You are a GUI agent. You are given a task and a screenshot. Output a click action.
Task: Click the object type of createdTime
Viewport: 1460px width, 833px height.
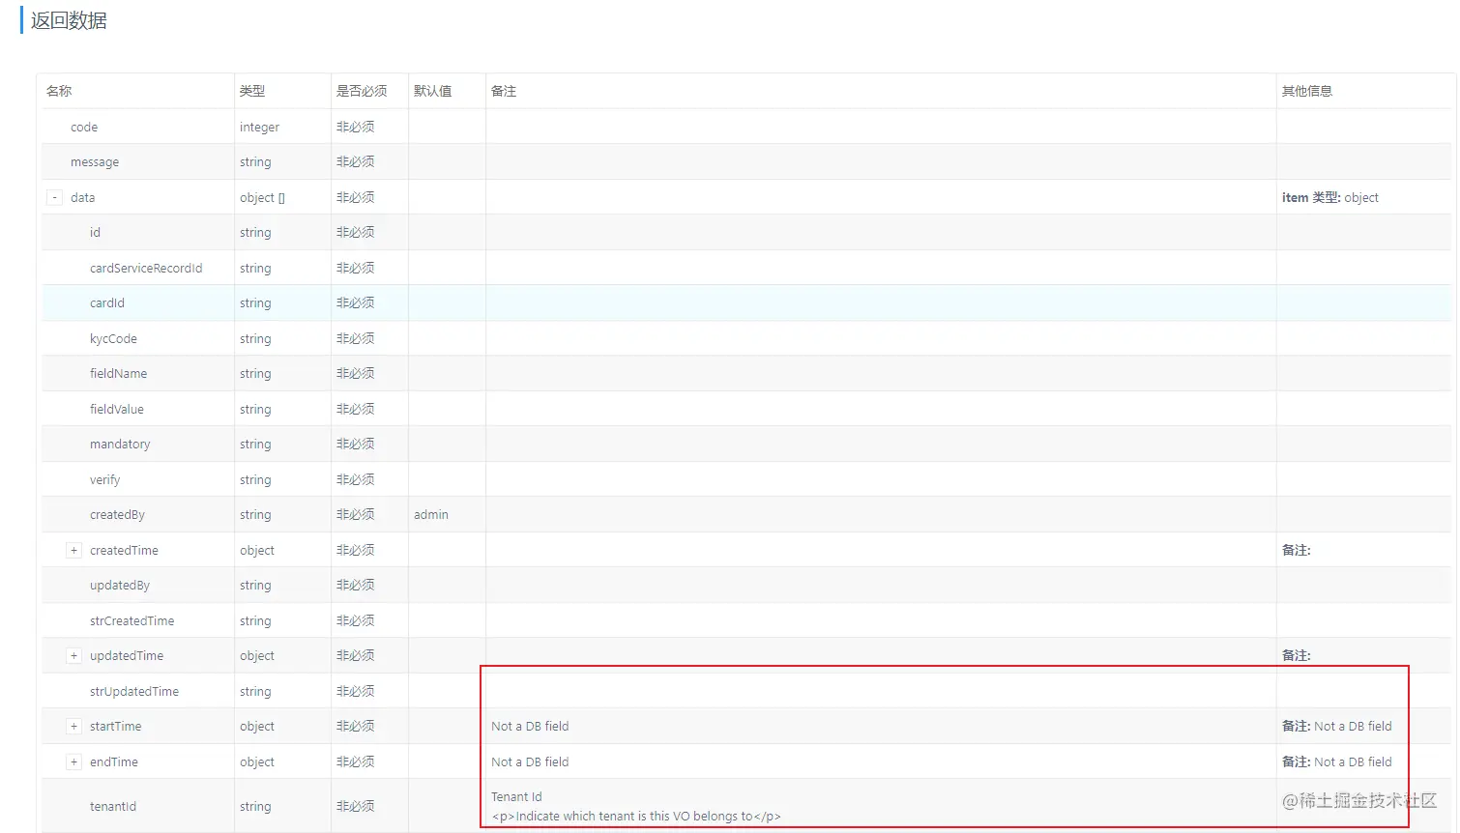pos(257,550)
